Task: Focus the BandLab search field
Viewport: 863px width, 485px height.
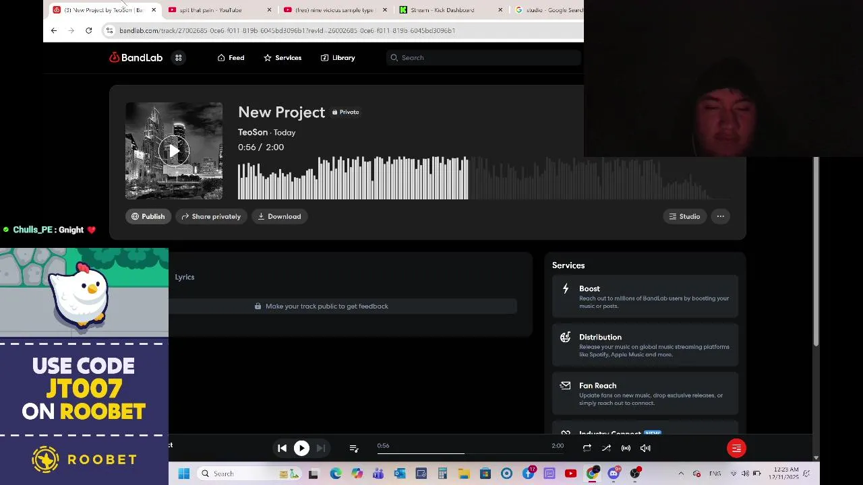Action: 483,58
